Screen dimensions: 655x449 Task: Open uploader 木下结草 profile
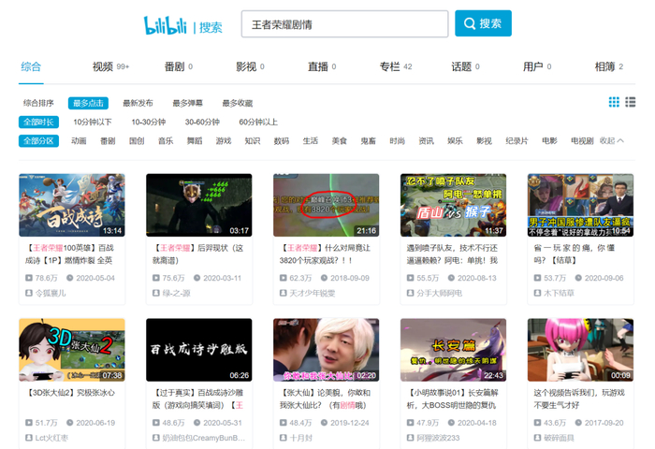tap(559, 293)
